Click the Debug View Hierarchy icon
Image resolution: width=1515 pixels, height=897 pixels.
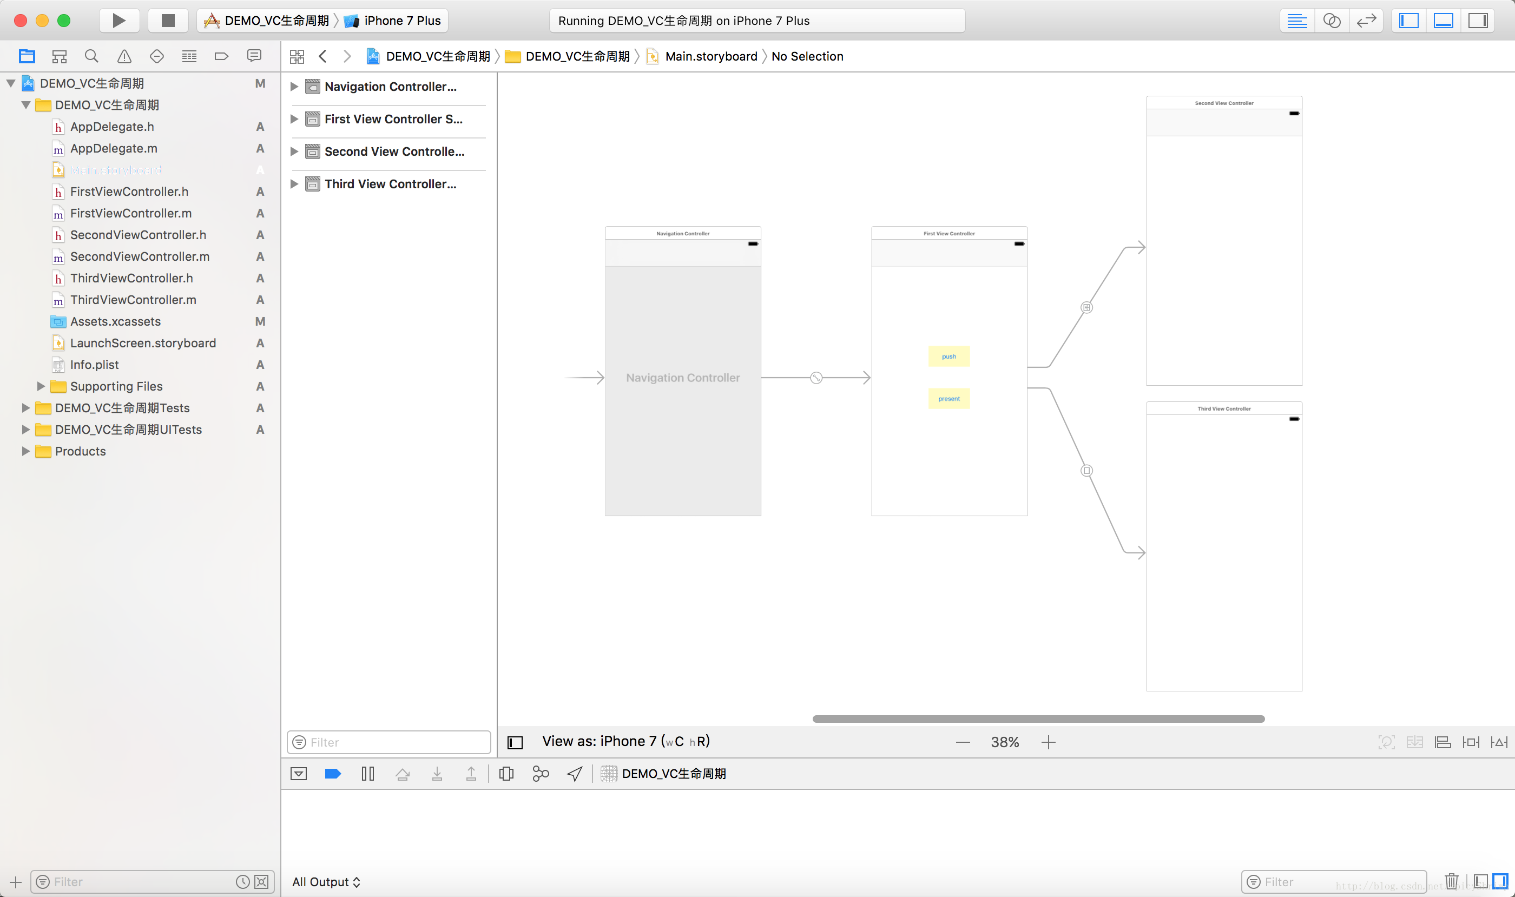click(506, 774)
